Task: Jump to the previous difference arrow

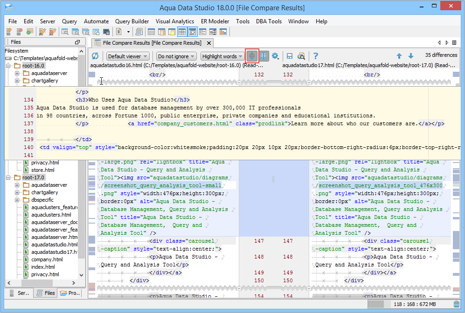Action: coord(399,56)
